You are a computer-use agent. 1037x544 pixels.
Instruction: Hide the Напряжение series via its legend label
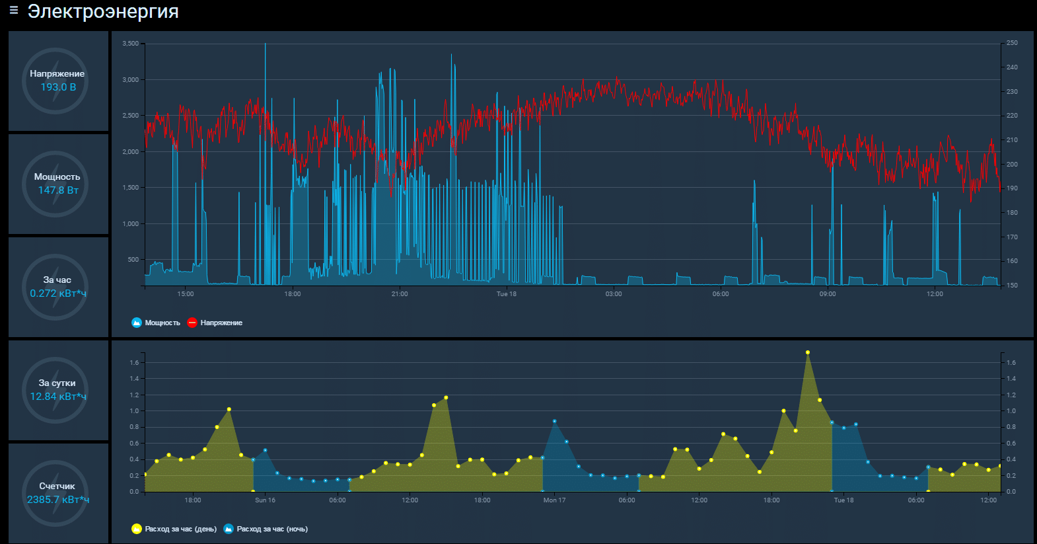point(221,323)
